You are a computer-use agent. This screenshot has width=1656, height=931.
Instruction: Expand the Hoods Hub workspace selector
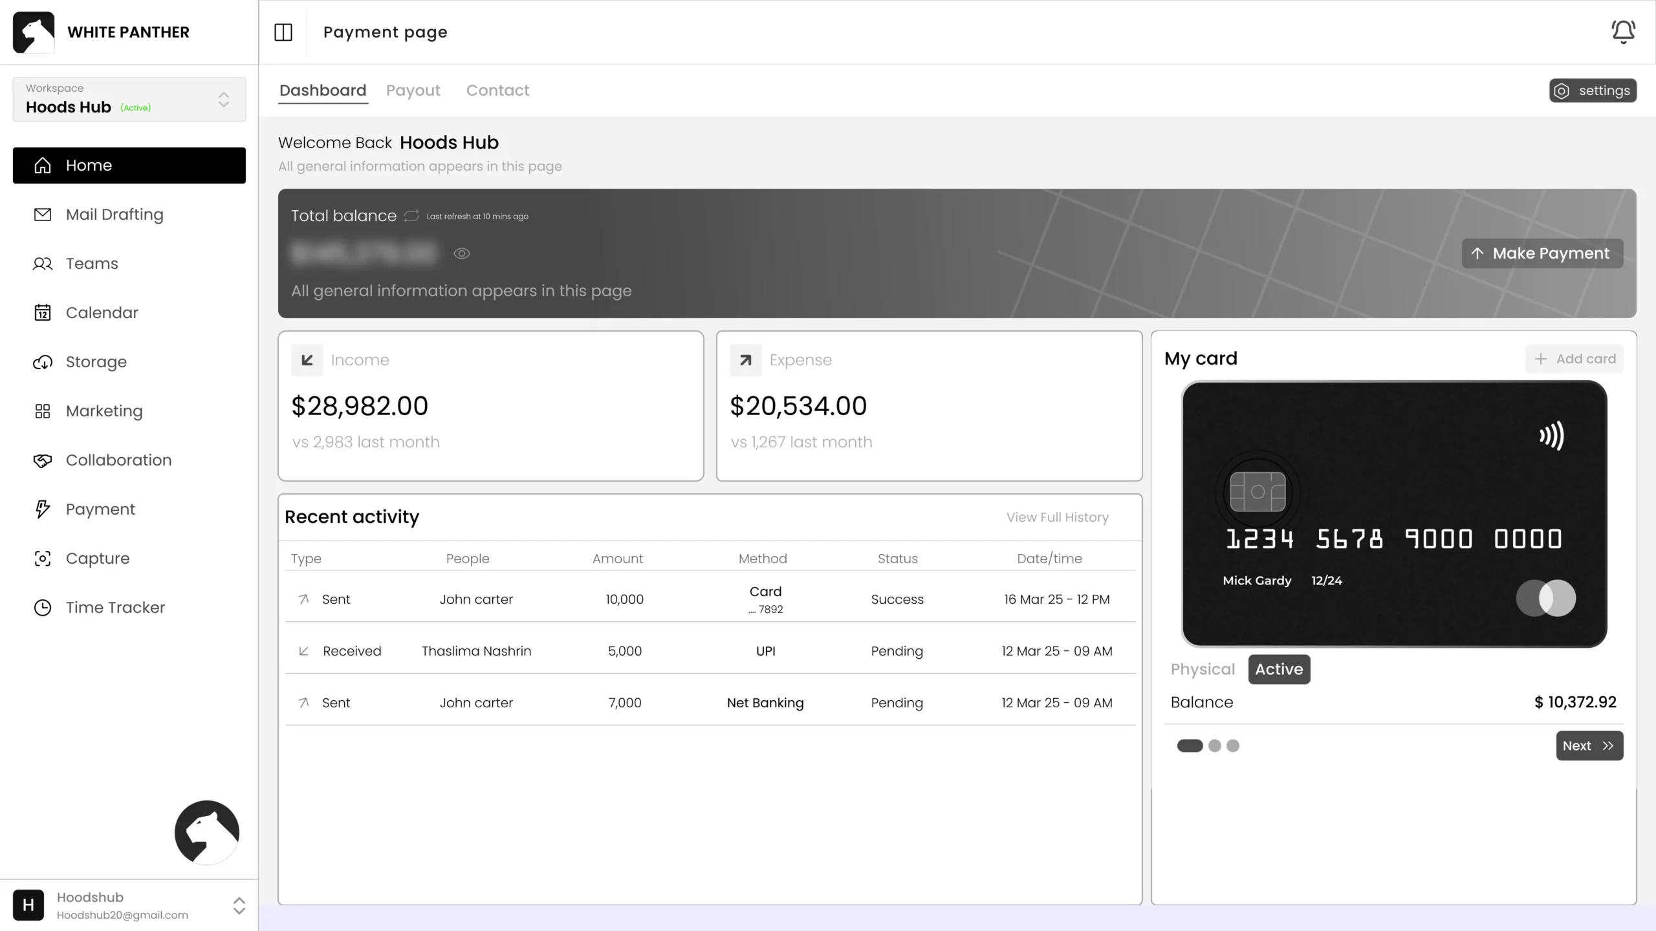[223, 100]
